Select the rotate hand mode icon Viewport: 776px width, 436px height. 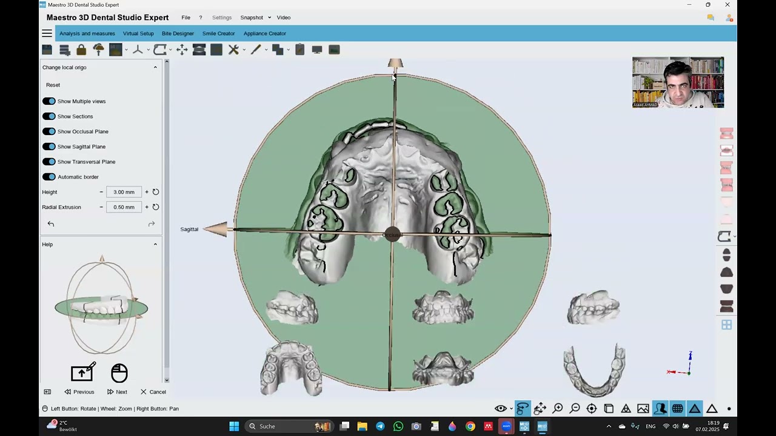coord(523,409)
